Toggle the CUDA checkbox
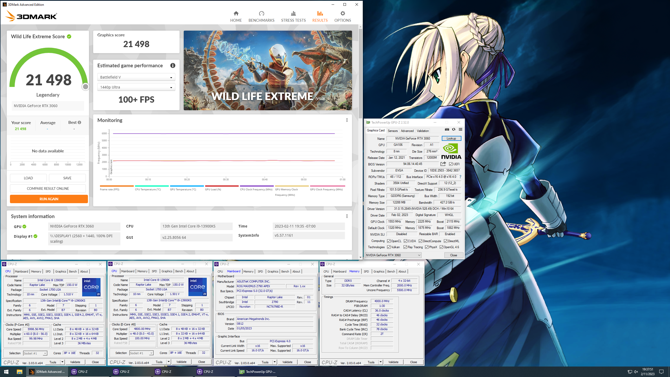The image size is (670, 377). click(405, 241)
